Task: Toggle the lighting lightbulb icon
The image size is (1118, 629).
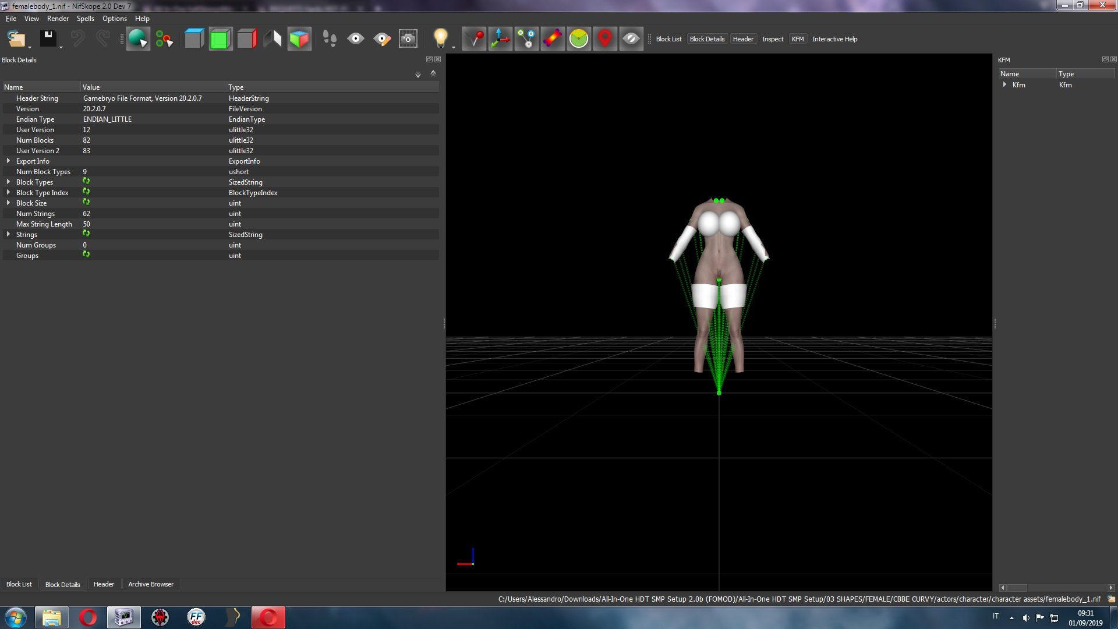Action: 441,39
